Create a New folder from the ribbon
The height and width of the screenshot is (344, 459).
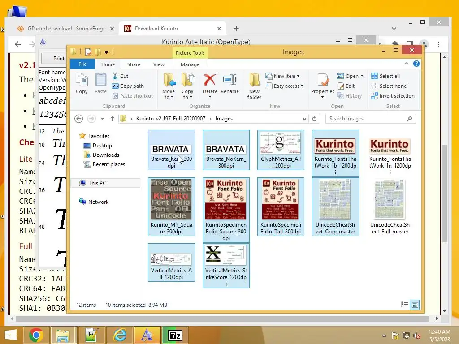click(255, 86)
